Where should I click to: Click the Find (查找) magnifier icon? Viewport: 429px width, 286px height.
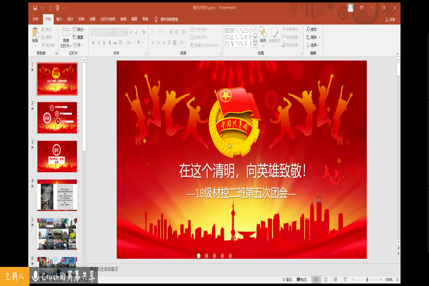coord(308,29)
